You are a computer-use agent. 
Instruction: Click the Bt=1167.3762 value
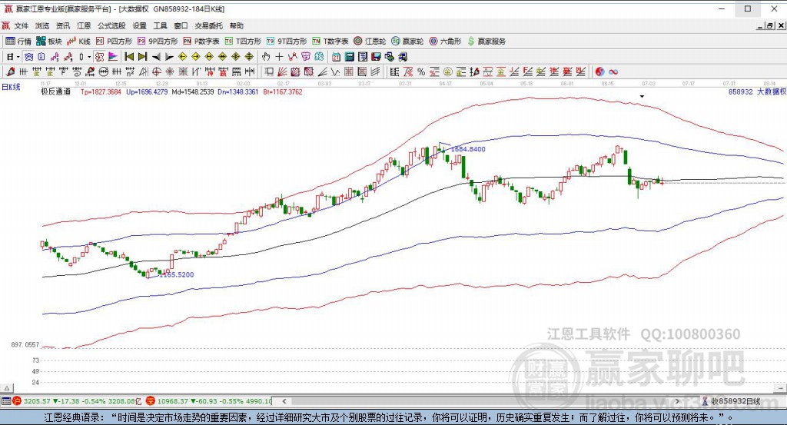283,91
